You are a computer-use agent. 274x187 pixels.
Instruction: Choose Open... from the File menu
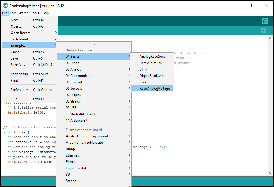[x=29, y=26]
